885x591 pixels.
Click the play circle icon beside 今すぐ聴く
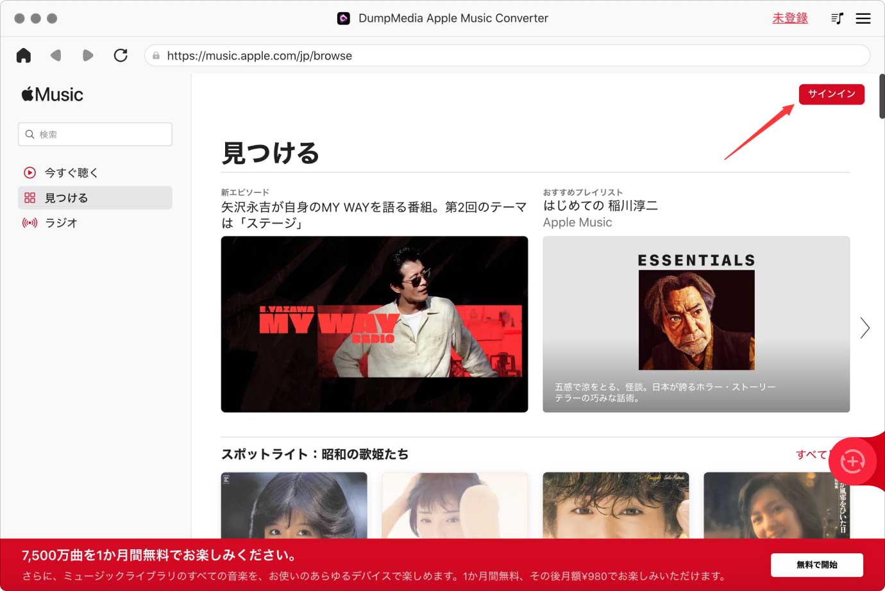coord(29,172)
